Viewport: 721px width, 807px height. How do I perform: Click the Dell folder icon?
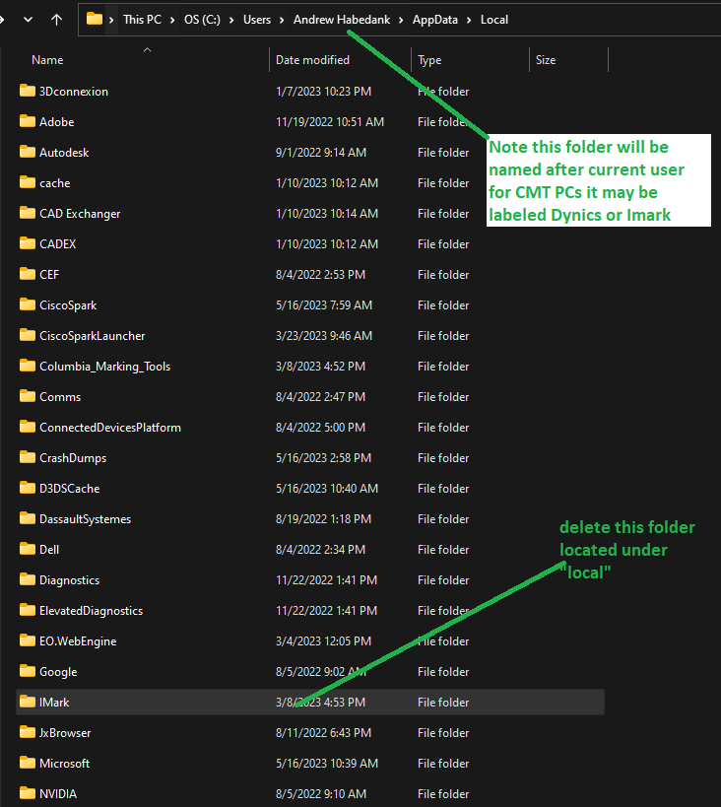pyautogui.click(x=28, y=549)
